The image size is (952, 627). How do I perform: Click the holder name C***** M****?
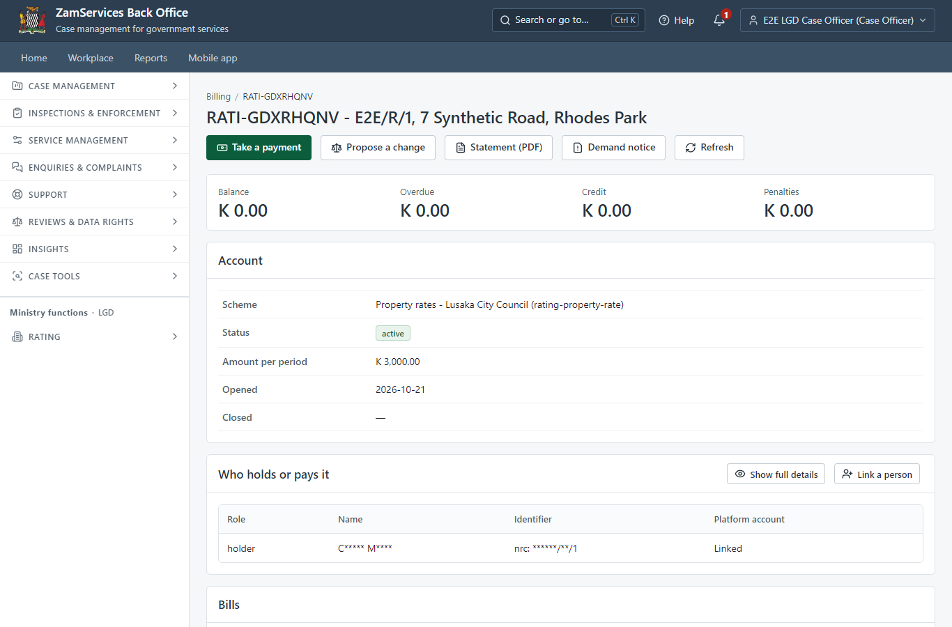[365, 548]
